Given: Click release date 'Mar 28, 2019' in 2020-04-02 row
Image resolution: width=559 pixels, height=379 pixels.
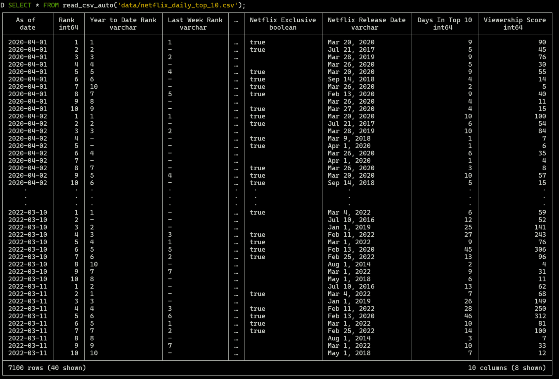Looking at the screenshot, I should click(x=351, y=131).
